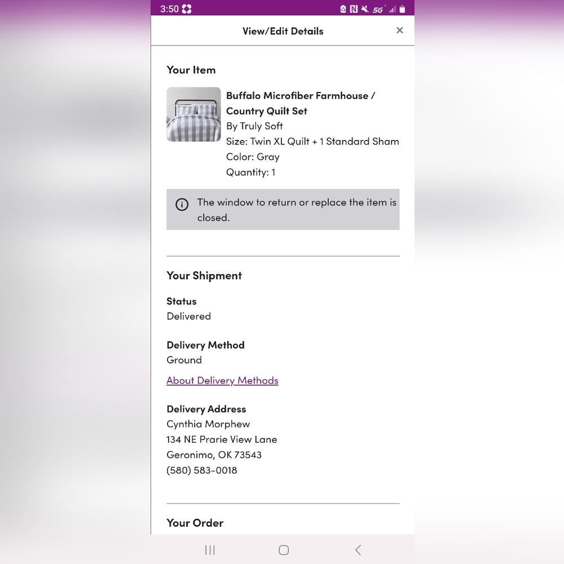Tap the 'Quantity: 1' text

click(250, 172)
